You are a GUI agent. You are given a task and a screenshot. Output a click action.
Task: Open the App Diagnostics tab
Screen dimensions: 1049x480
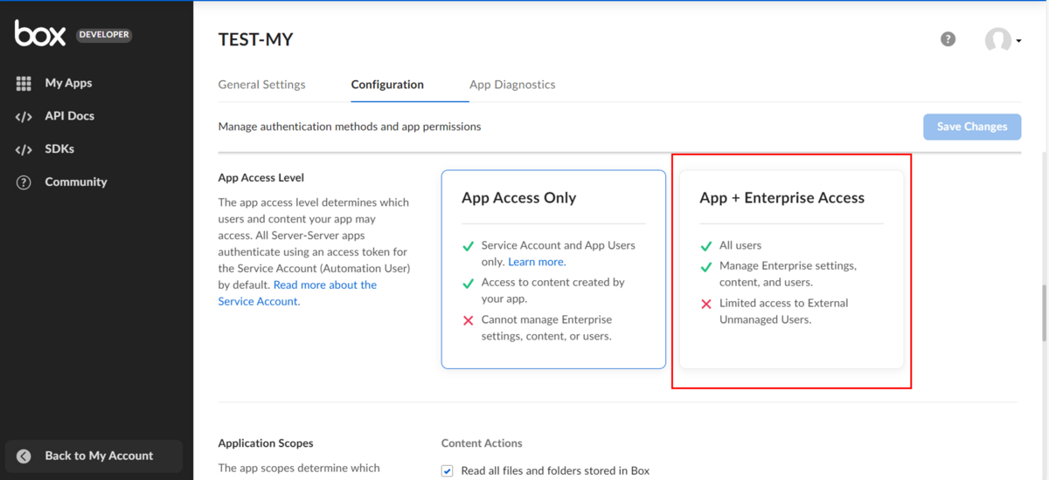(x=512, y=85)
